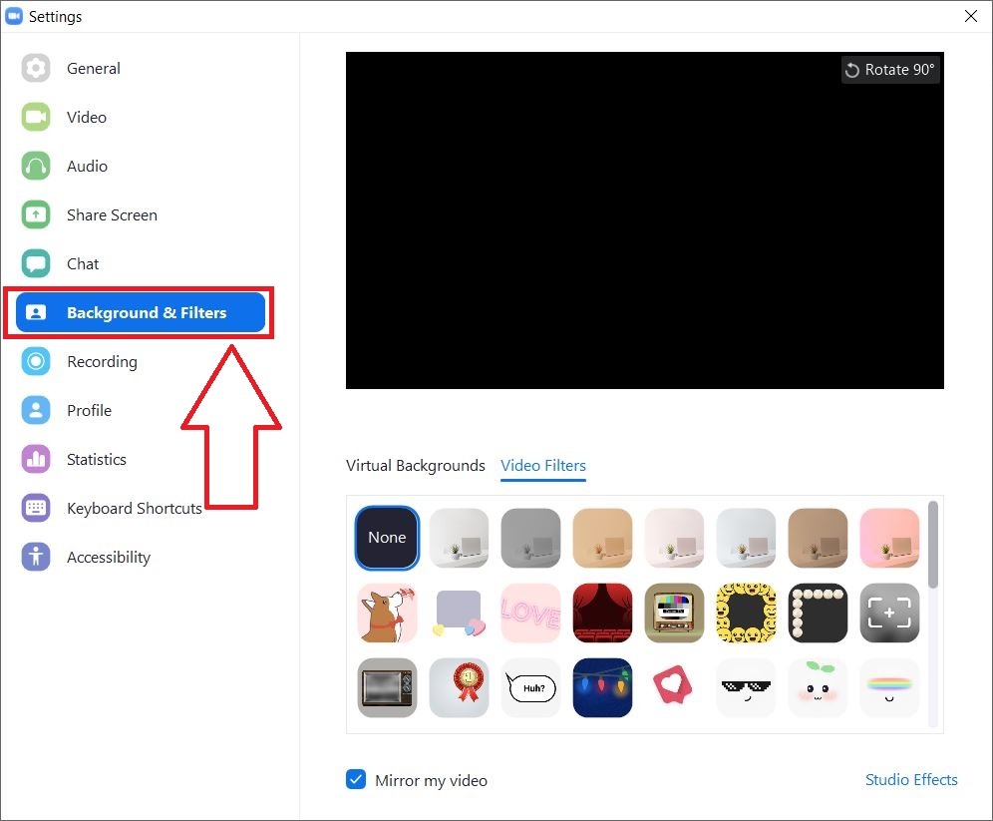Open Share Screen settings
993x821 pixels.
pos(112,214)
